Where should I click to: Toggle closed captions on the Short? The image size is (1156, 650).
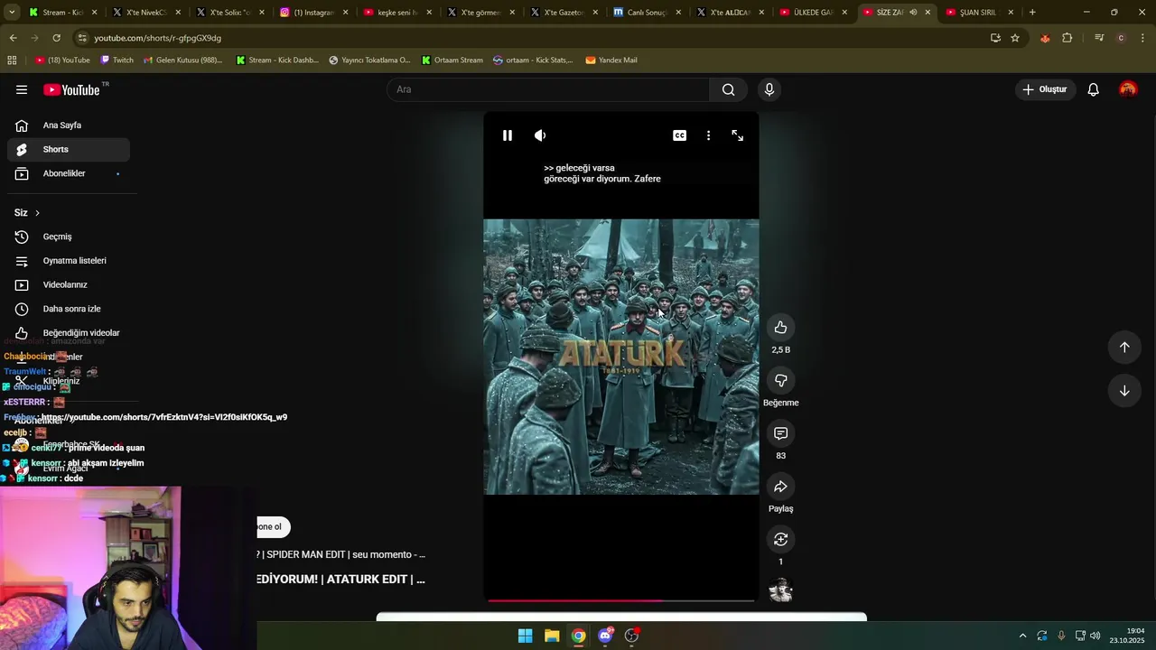pyautogui.click(x=679, y=135)
